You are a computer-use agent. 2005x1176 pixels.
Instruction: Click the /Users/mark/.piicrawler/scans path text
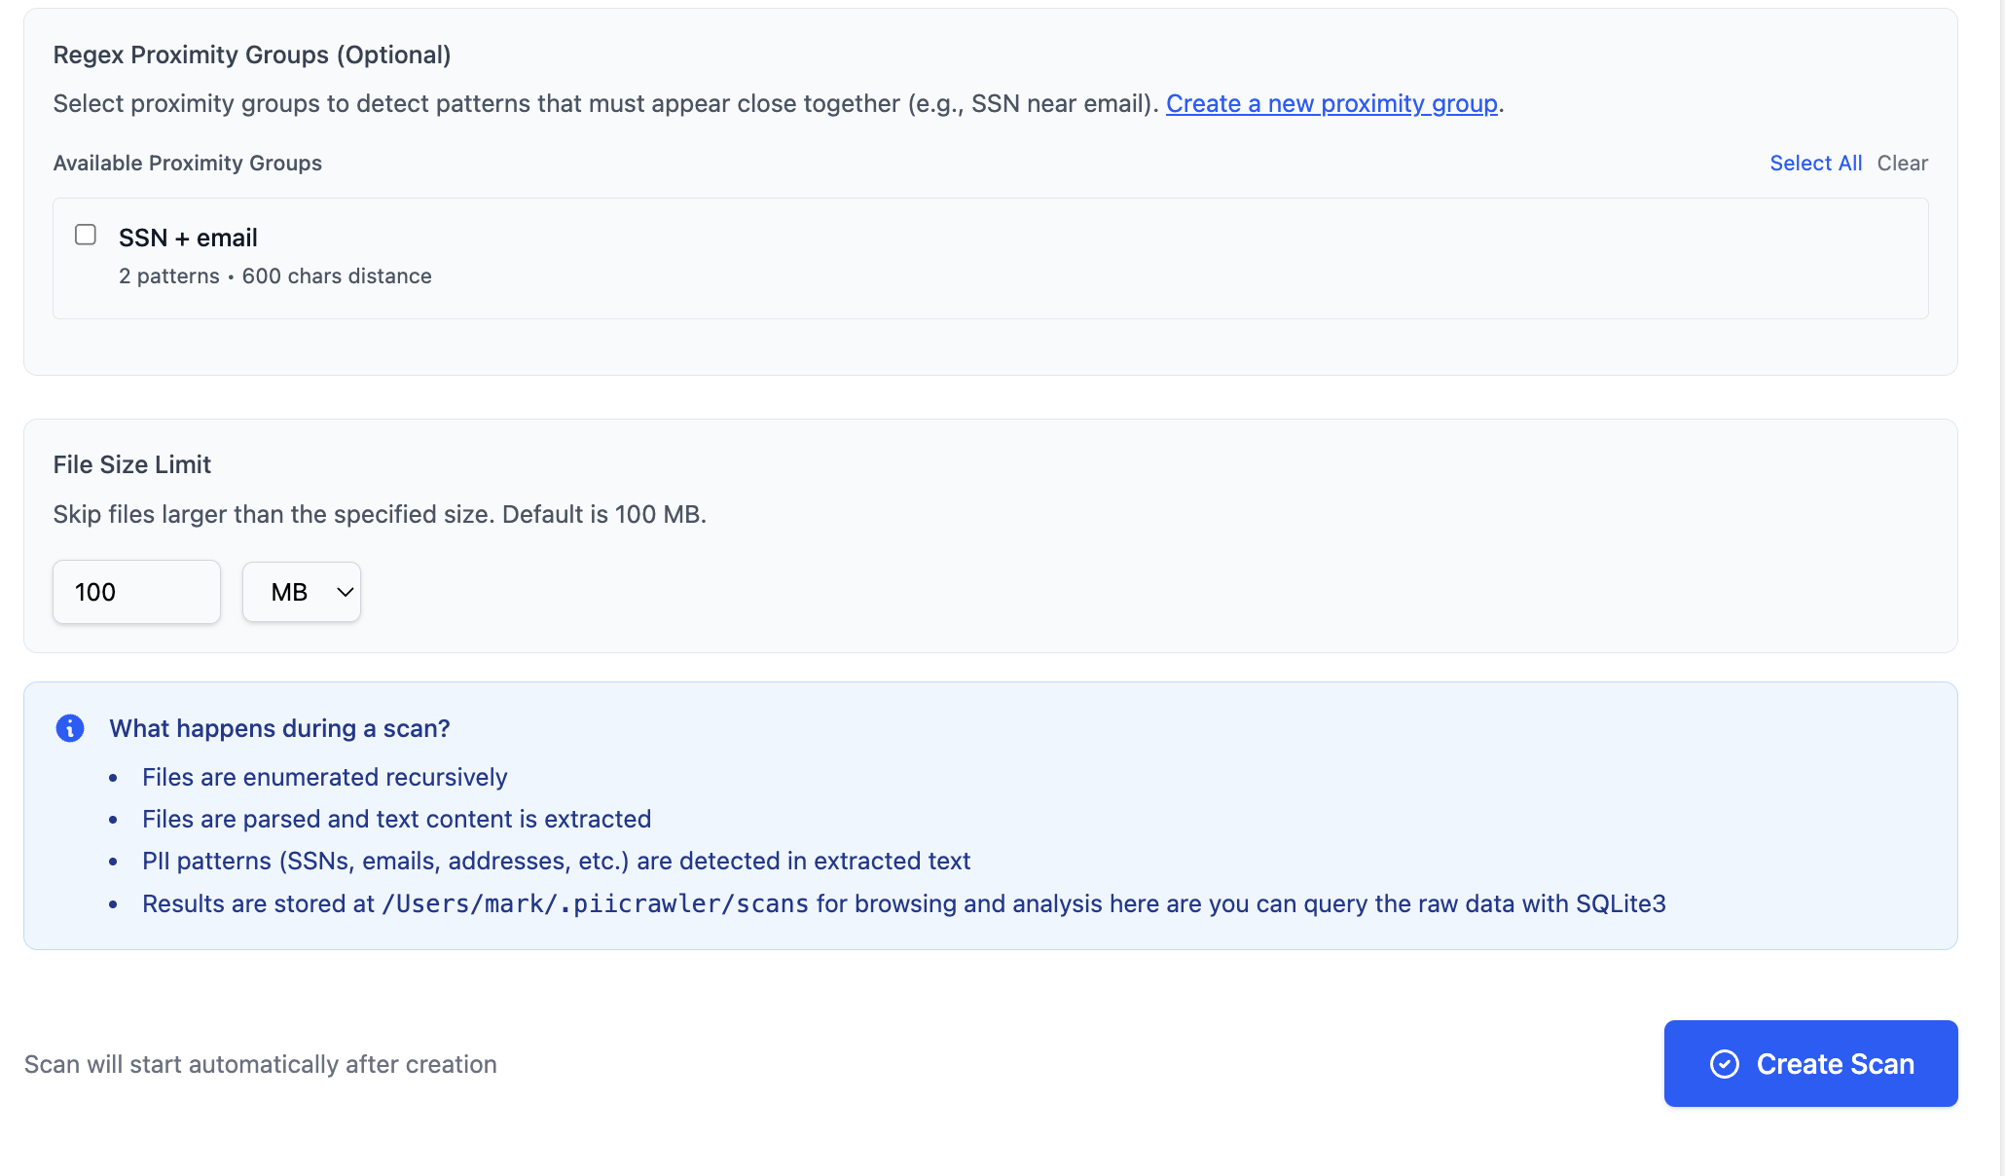(595, 904)
